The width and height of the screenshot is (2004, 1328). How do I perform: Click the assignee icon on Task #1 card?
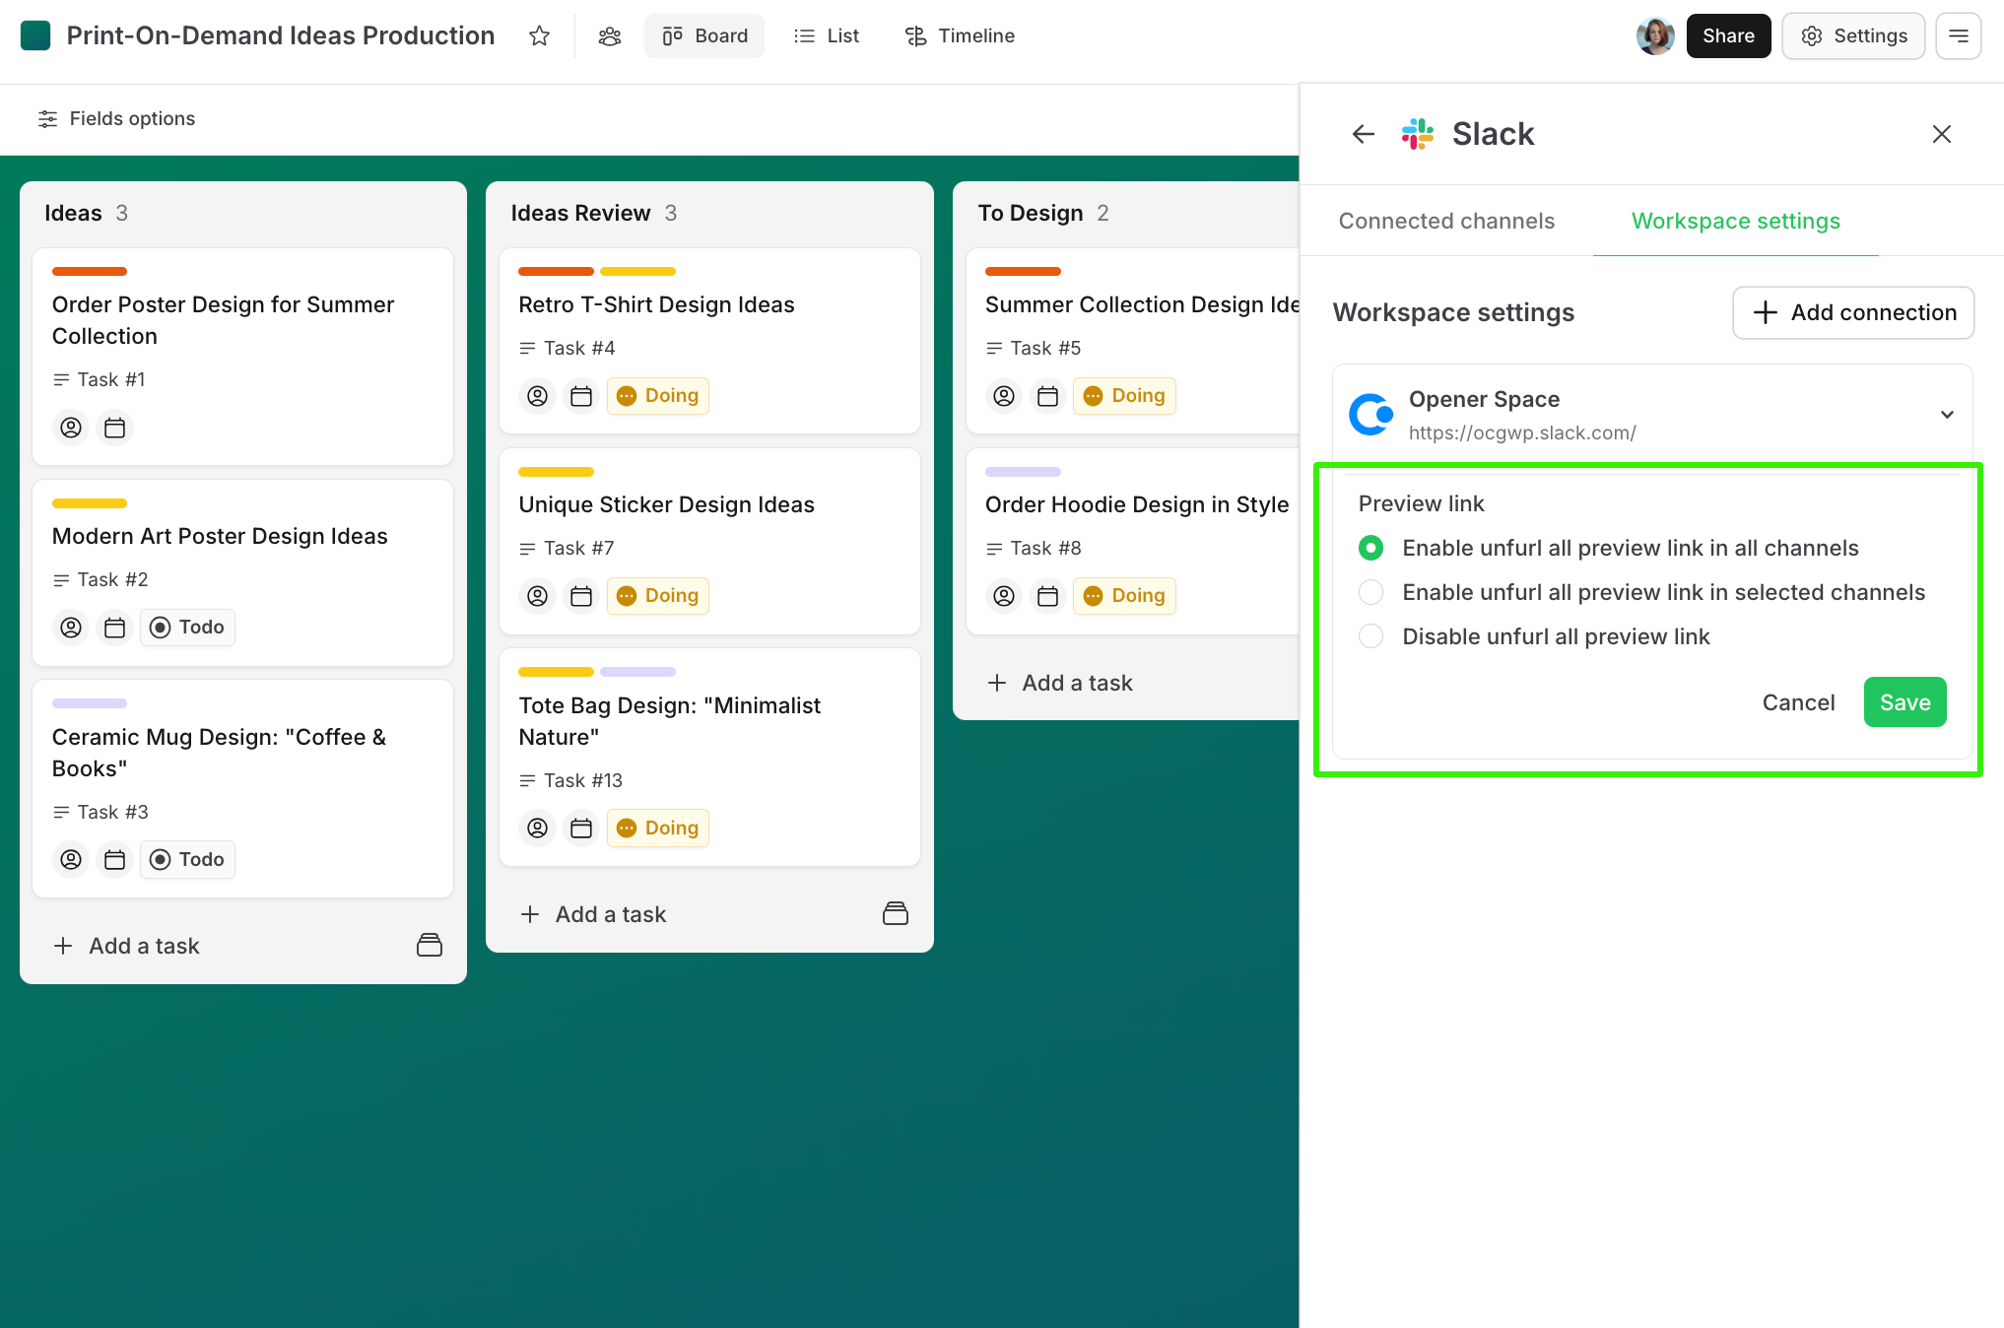71,428
